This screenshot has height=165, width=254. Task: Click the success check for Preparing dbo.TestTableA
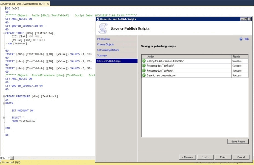tap(144, 66)
